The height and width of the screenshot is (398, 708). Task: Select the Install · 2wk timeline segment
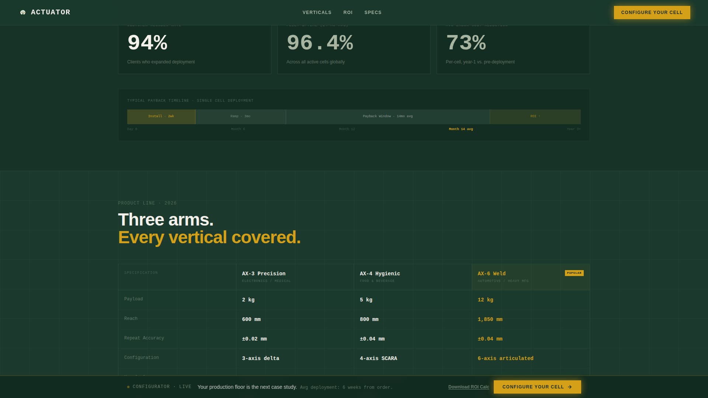(x=161, y=116)
